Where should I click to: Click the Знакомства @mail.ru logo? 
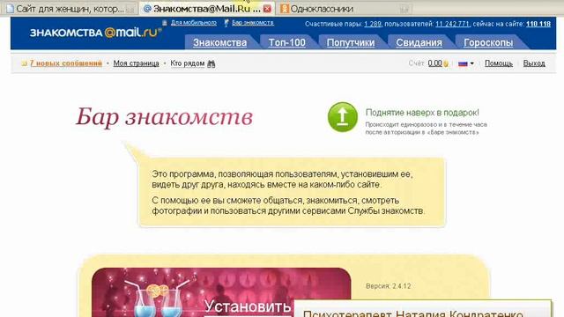click(x=96, y=33)
